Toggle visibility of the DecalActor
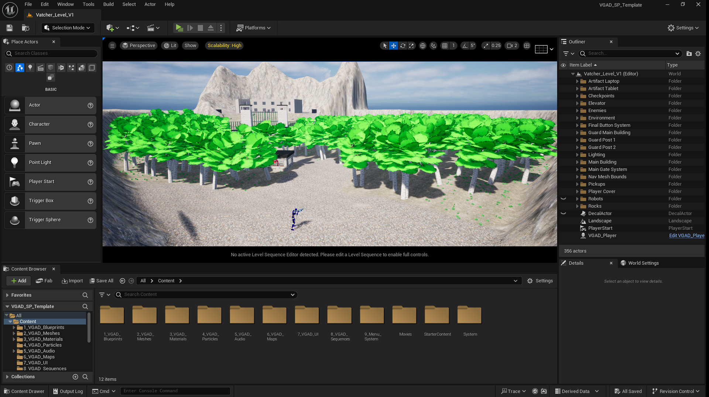Image resolution: width=709 pixels, height=397 pixels. (564, 214)
